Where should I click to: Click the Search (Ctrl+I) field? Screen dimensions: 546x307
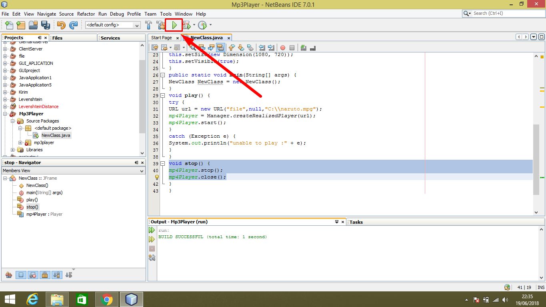(504, 13)
